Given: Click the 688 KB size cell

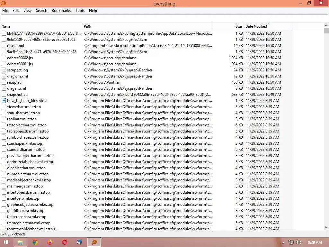Looking at the screenshot, I should point(237,94).
